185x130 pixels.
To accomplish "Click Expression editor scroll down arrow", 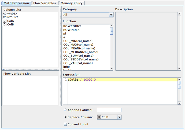I will click(179, 103).
